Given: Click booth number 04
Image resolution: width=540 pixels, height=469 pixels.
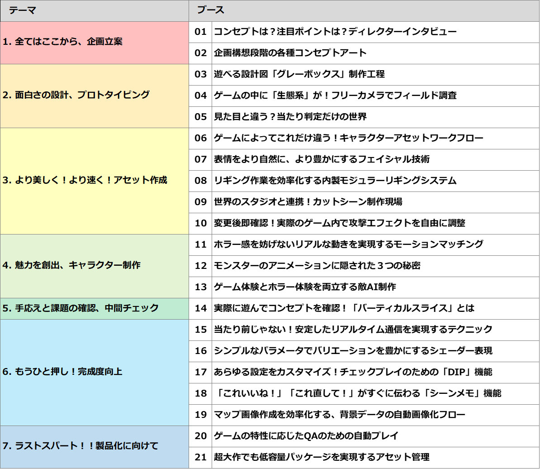Looking at the screenshot, I should point(200,96).
